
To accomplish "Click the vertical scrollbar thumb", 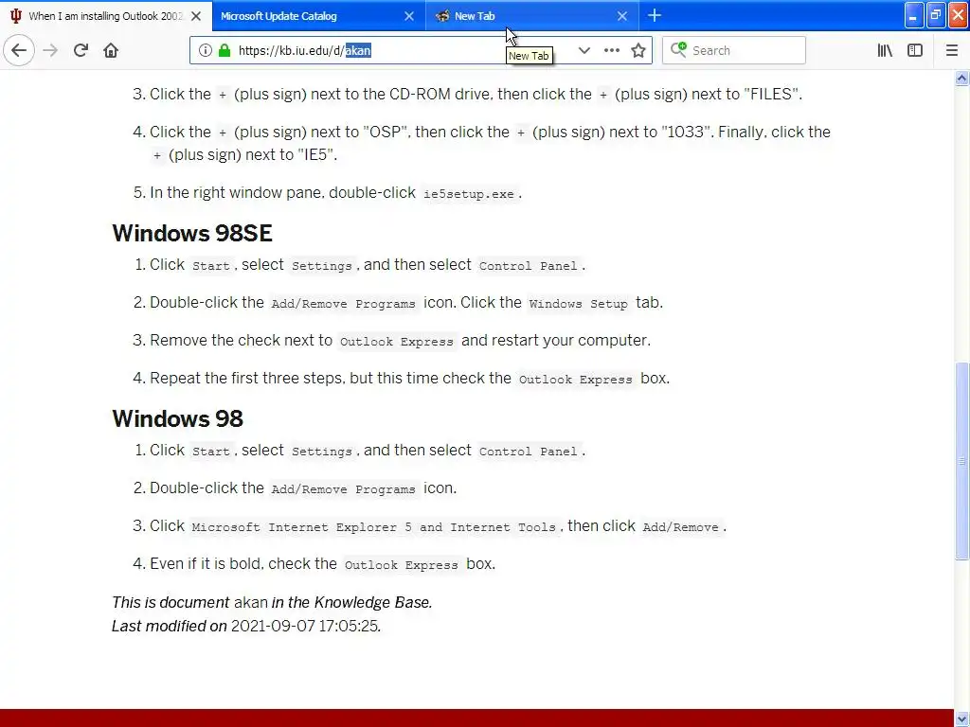I will point(961,461).
